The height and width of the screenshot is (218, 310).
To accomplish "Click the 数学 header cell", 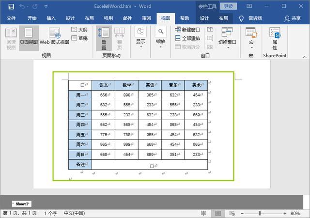I will click(x=127, y=85).
